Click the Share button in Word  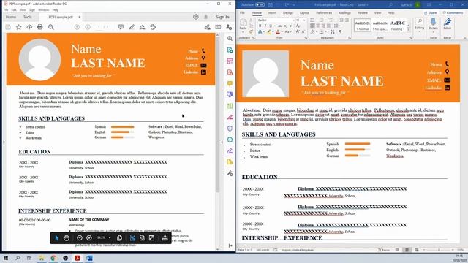(431, 13)
